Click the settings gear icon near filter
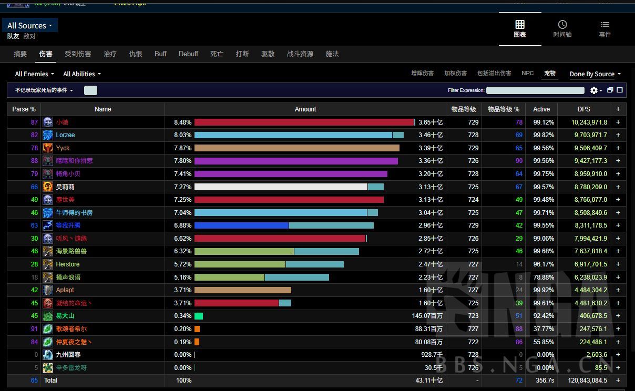The height and width of the screenshot is (391, 635). pyautogui.click(x=594, y=90)
